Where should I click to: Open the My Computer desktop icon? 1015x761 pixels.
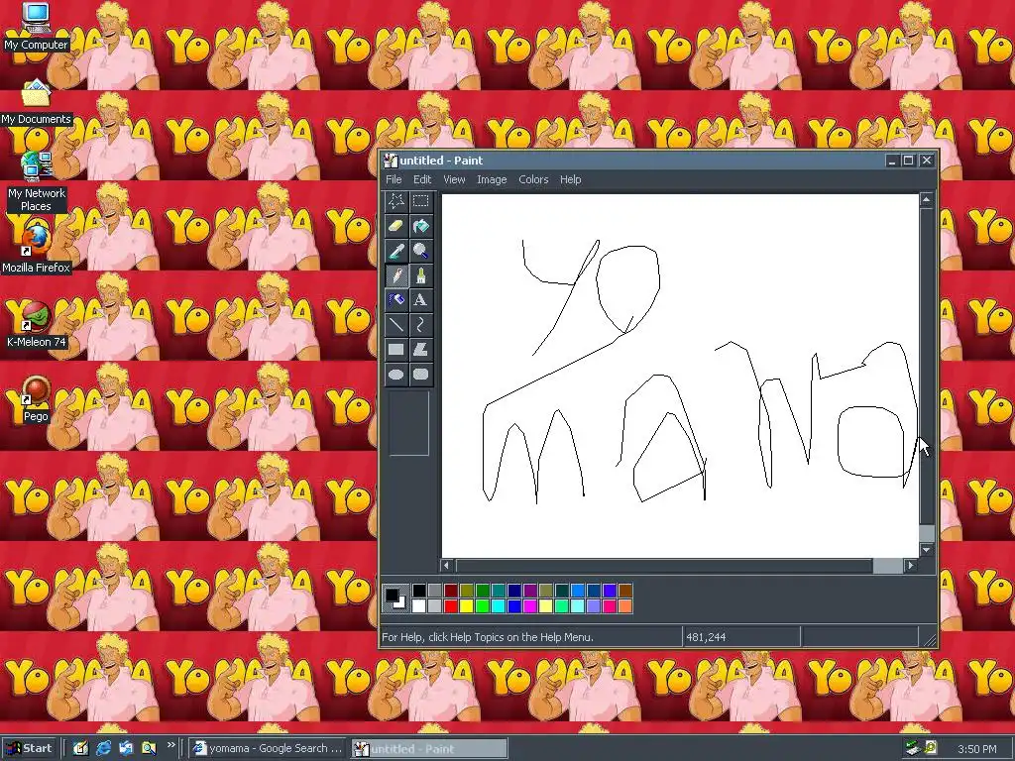37,27
